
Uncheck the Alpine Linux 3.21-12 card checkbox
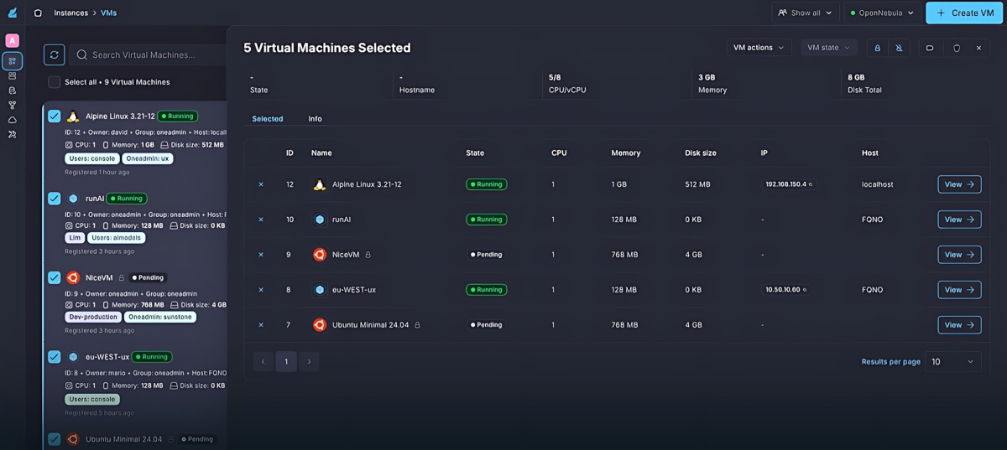54,116
